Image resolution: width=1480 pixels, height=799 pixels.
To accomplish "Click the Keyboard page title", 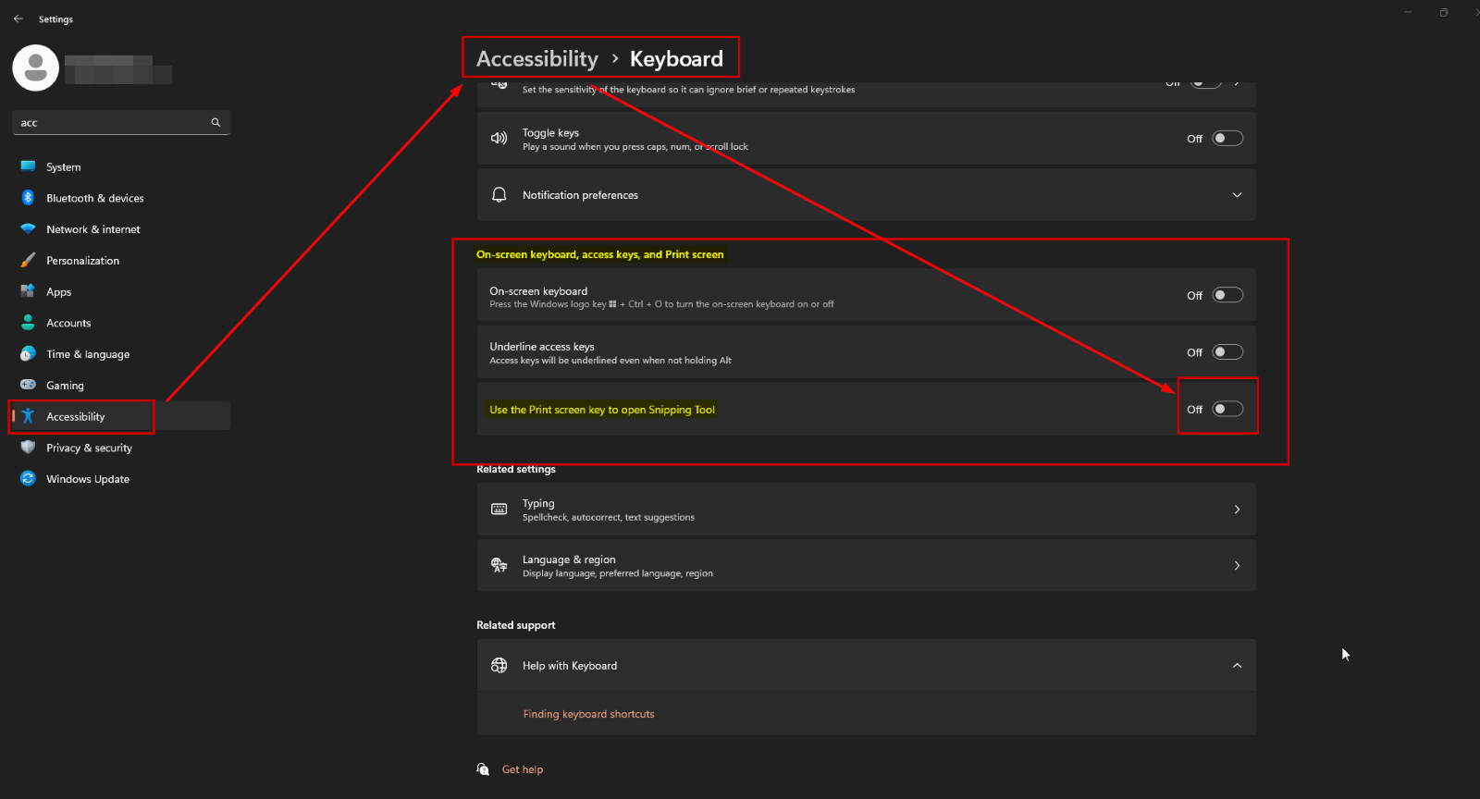I will [x=676, y=59].
